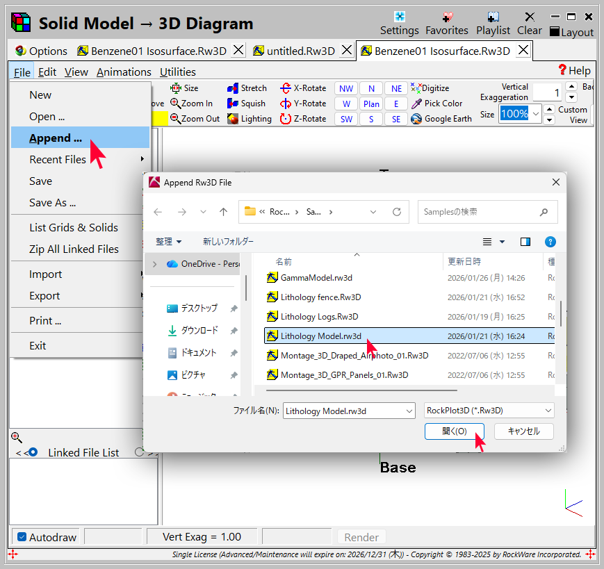Open Settings in the top bar
The height and width of the screenshot is (569, 604).
coord(399,17)
